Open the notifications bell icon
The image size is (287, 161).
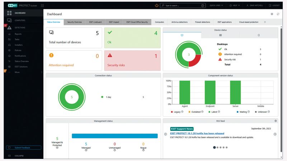point(157,5)
